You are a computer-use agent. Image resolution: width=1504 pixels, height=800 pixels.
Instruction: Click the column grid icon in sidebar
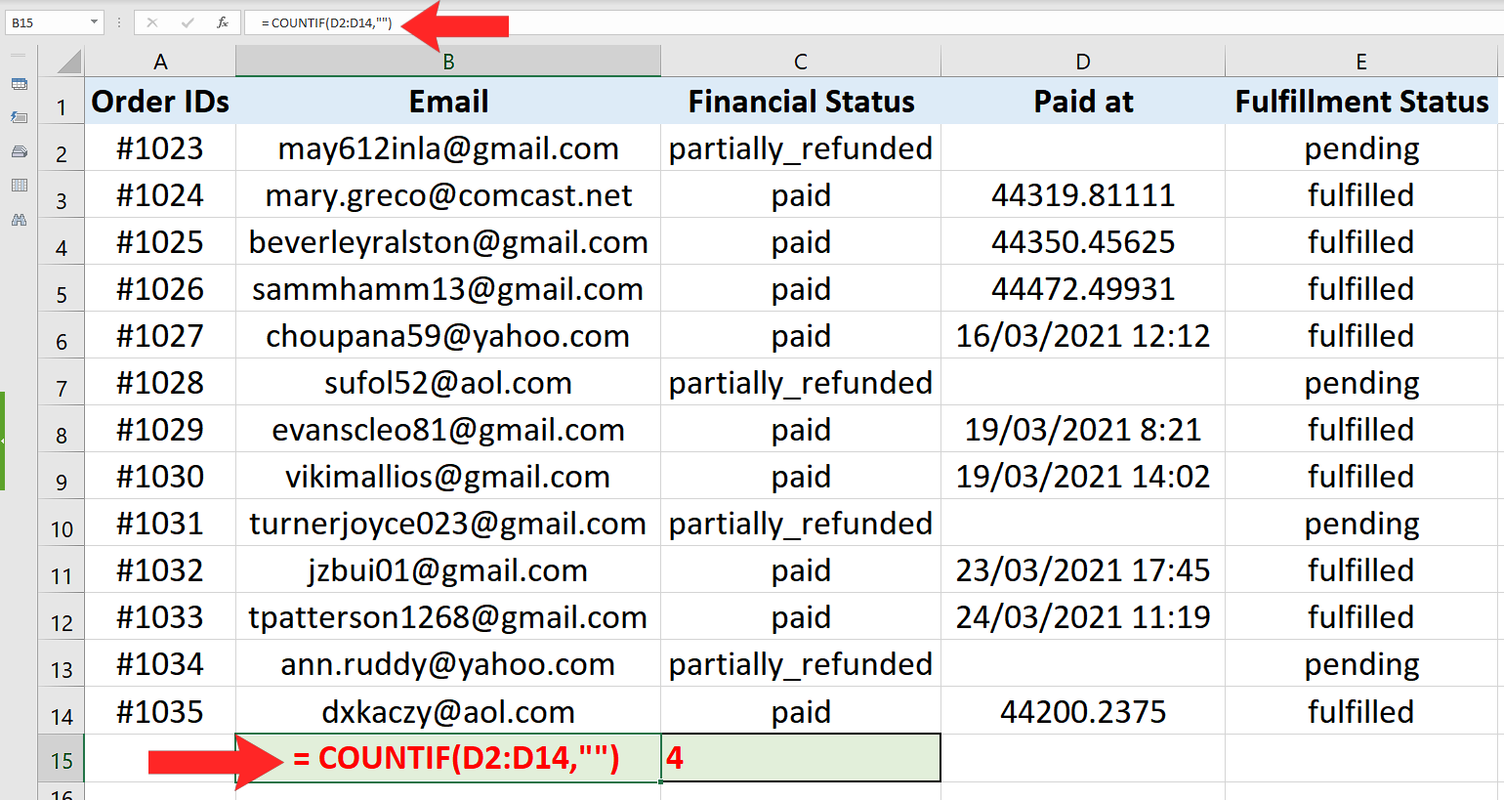point(19,186)
